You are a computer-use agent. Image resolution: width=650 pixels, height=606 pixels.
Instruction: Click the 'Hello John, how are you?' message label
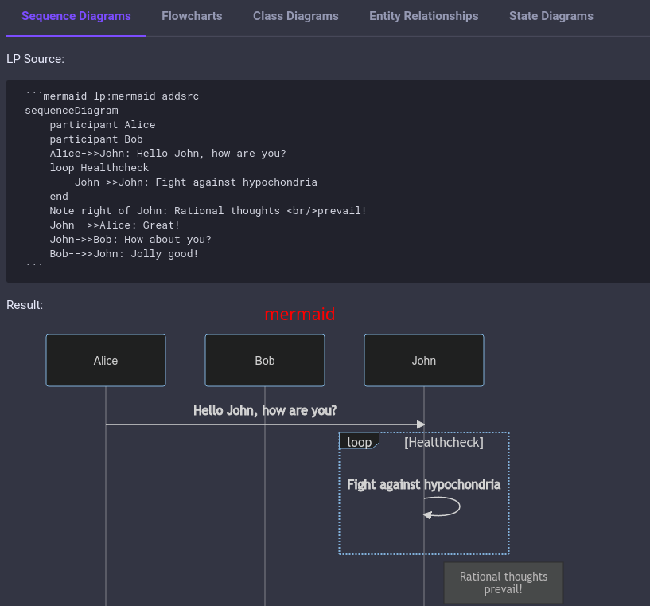265,411
